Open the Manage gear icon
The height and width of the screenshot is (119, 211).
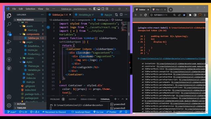coord(9,105)
